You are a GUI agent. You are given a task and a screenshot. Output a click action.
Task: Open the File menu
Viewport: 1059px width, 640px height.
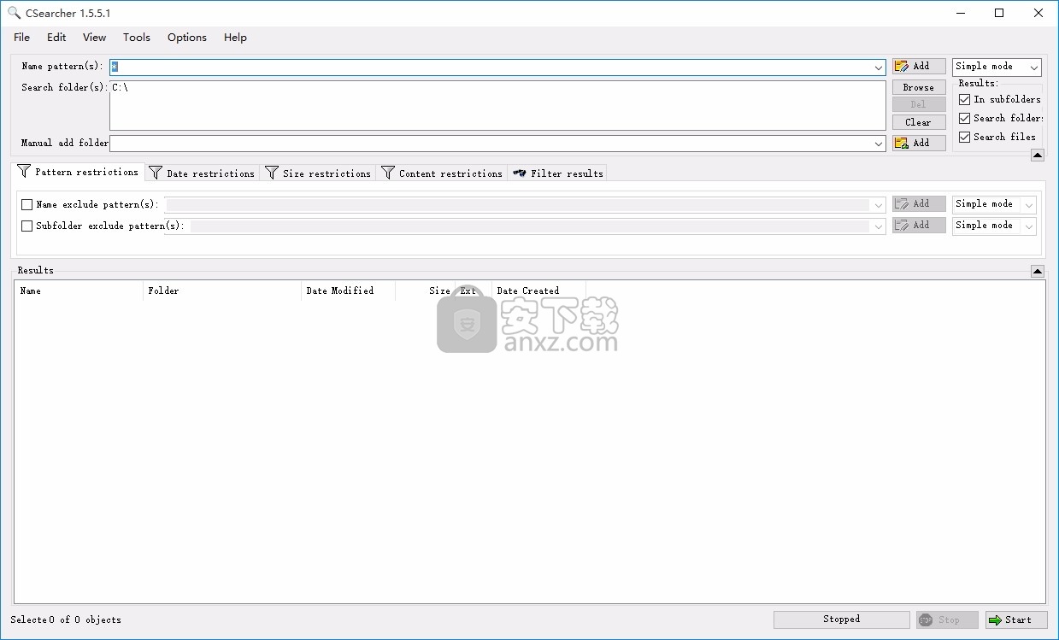click(21, 37)
